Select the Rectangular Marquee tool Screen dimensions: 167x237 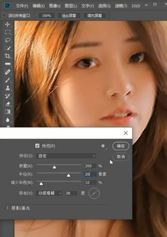[8, 32]
